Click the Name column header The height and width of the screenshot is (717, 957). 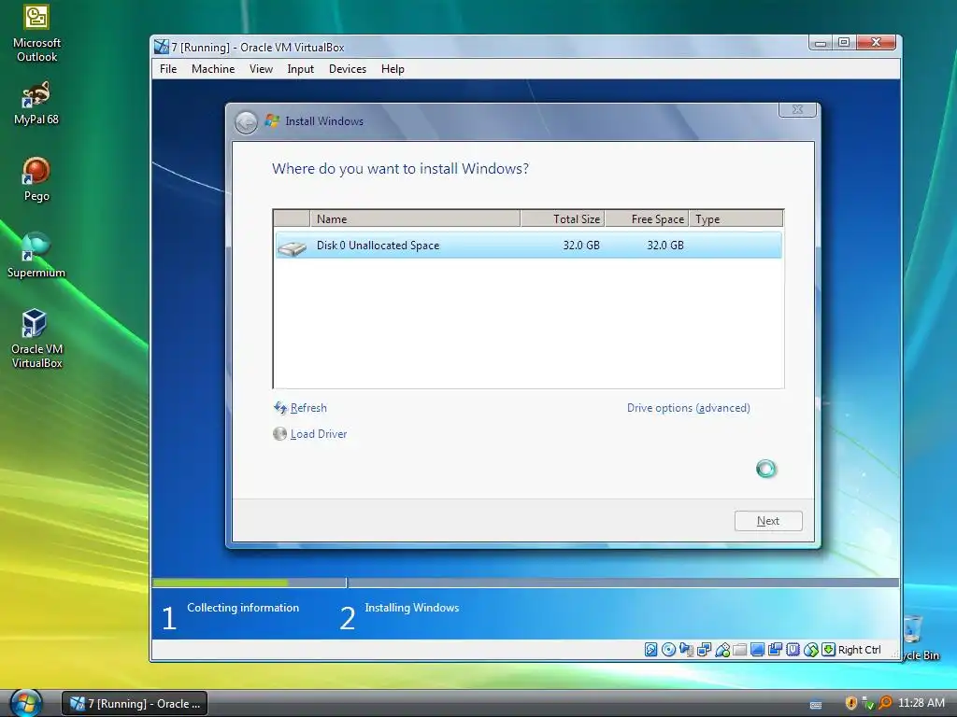point(415,218)
